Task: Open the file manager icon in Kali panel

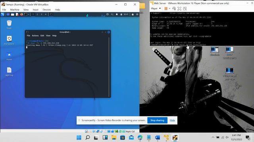Action: click(13, 15)
